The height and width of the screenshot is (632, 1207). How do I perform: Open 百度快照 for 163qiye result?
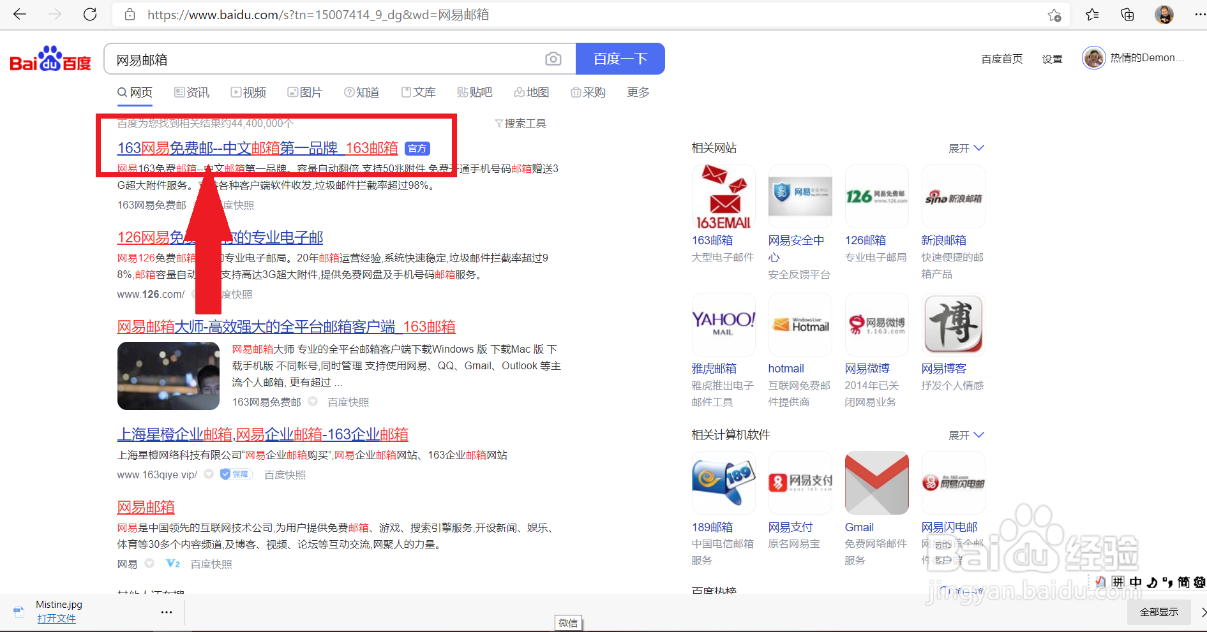pyautogui.click(x=285, y=475)
